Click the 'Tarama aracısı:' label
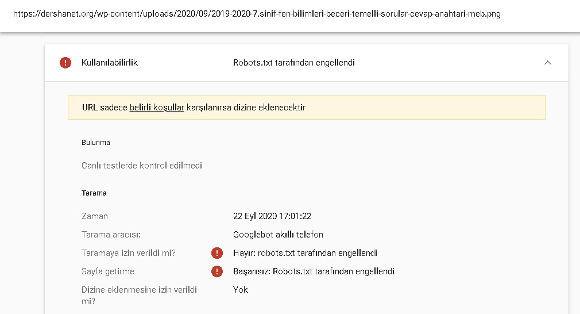 click(x=111, y=235)
